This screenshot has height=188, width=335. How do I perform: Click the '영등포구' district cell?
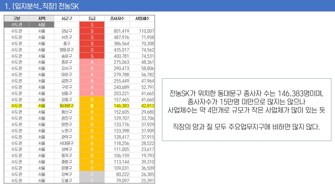(67, 50)
